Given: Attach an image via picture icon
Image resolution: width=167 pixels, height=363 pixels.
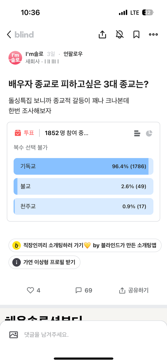Looking at the screenshot, I should (14, 334).
